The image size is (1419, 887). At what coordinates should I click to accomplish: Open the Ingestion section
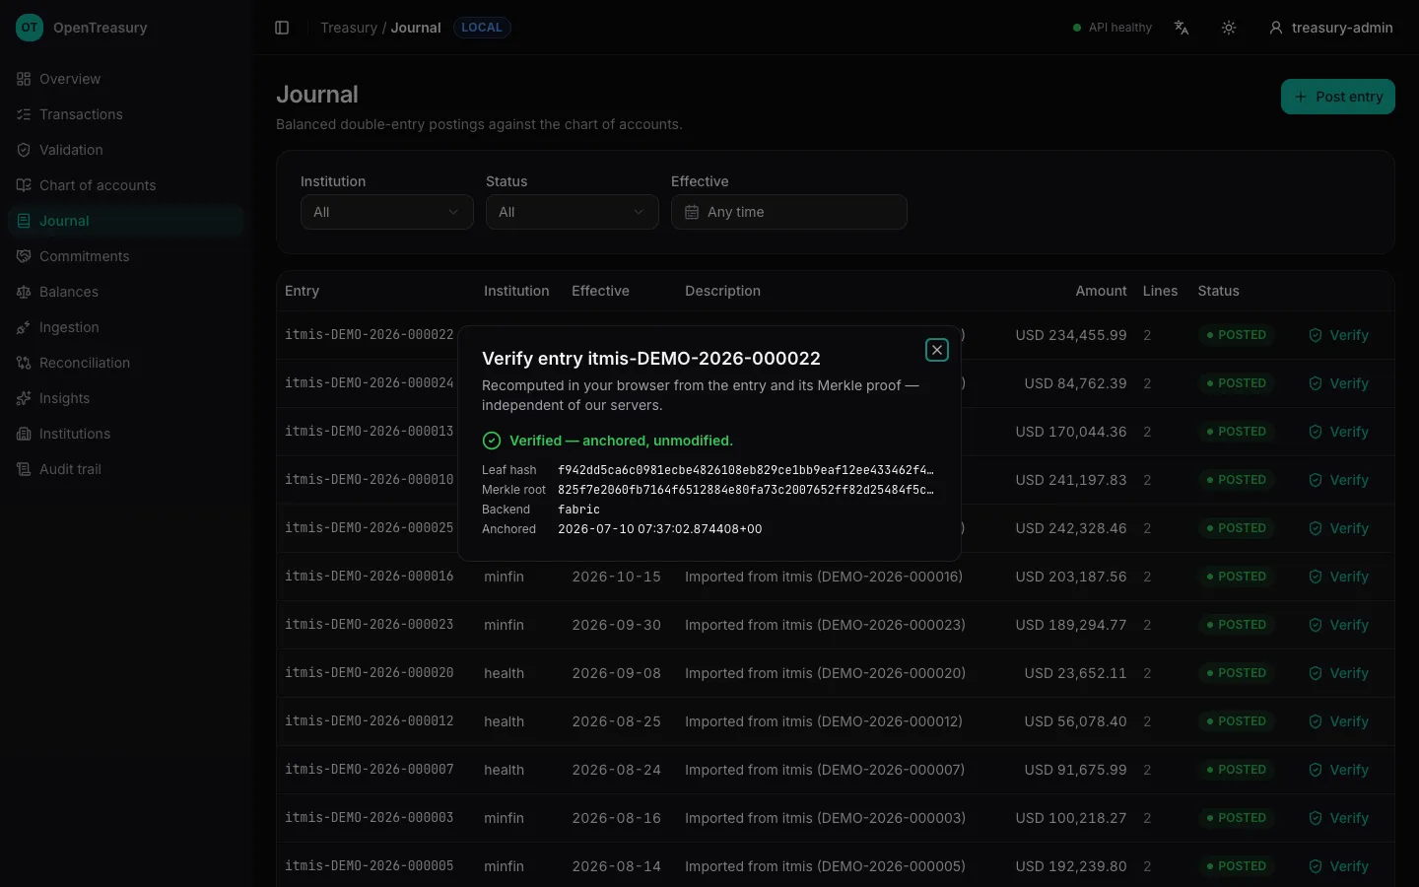pos(125,327)
